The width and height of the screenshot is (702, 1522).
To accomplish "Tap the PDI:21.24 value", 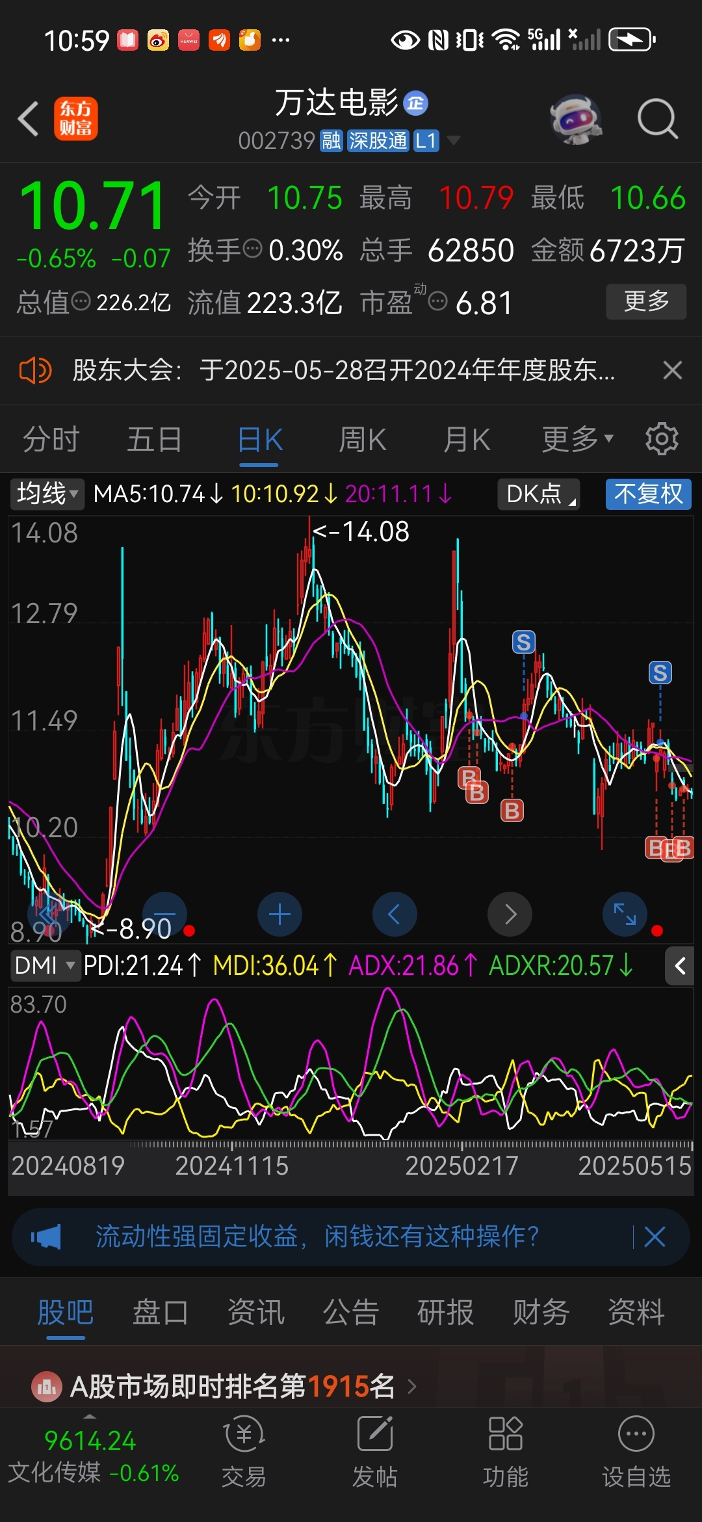I will (143, 966).
